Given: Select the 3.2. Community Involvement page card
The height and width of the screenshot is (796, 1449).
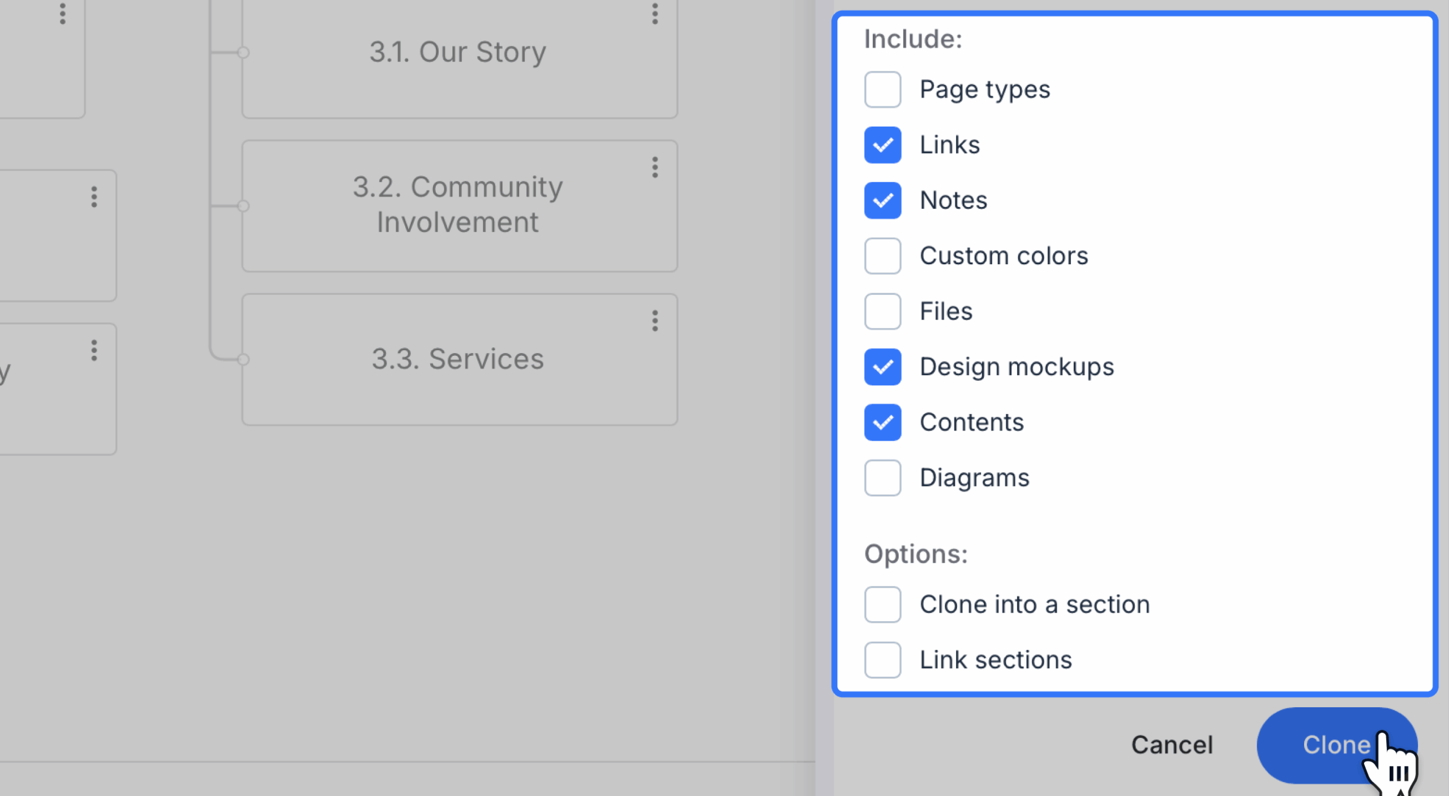Looking at the screenshot, I should [x=460, y=206].
